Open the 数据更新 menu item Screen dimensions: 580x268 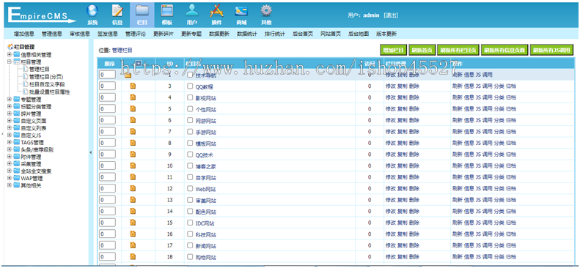[x=219, y=34]
